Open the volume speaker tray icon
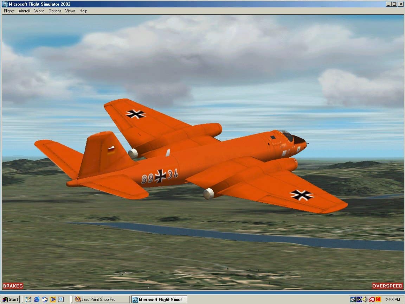405x304 pixels. pos(365,299)
